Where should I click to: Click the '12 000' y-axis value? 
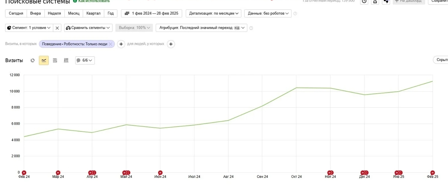15,75
